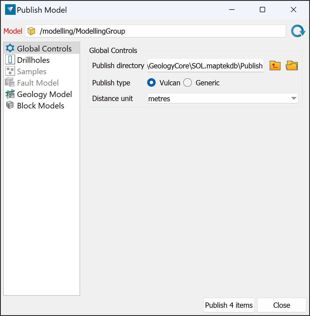Click the Drillholes icon in sidebar
This screenshot has height=316, width=310.
tap(10, 60)
